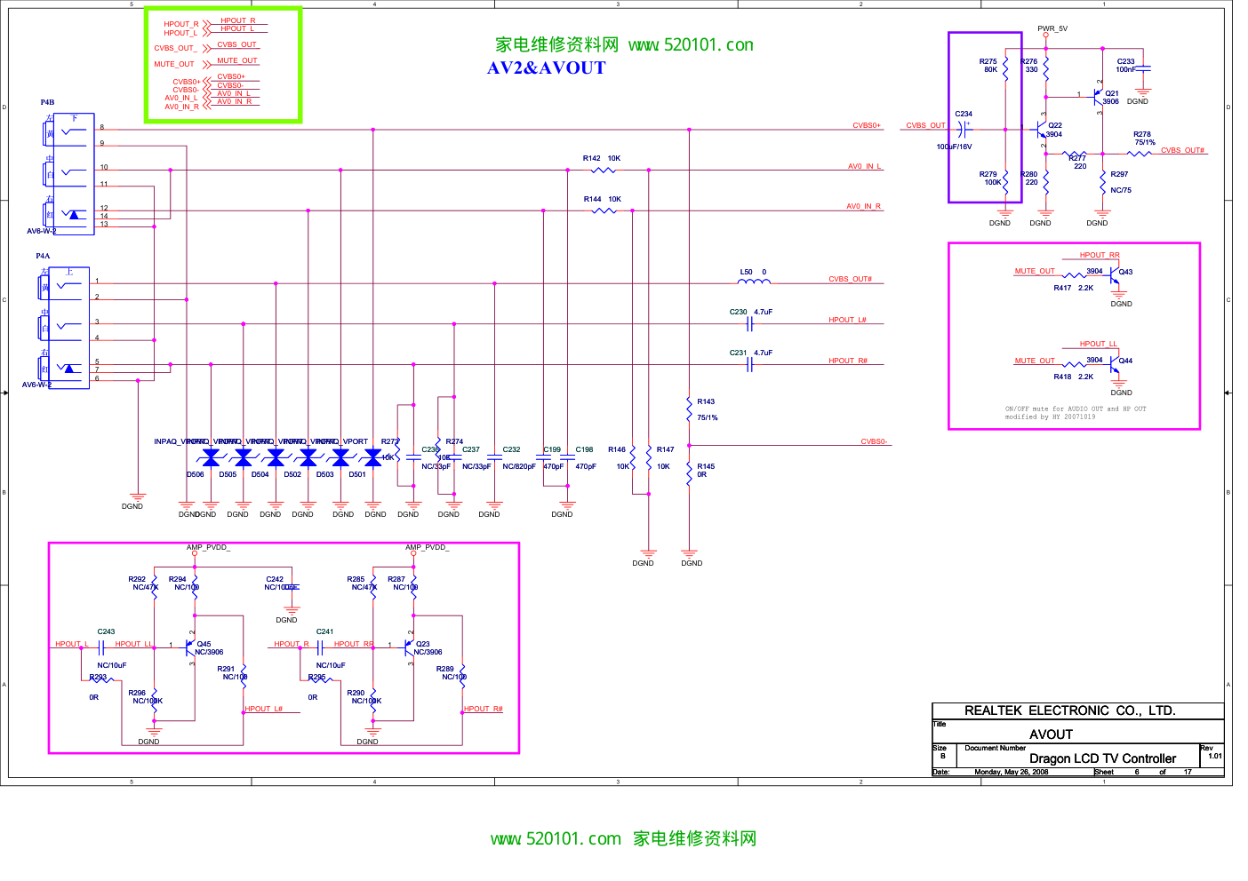Select the Q22 3904 transistor symbol

1043,130
